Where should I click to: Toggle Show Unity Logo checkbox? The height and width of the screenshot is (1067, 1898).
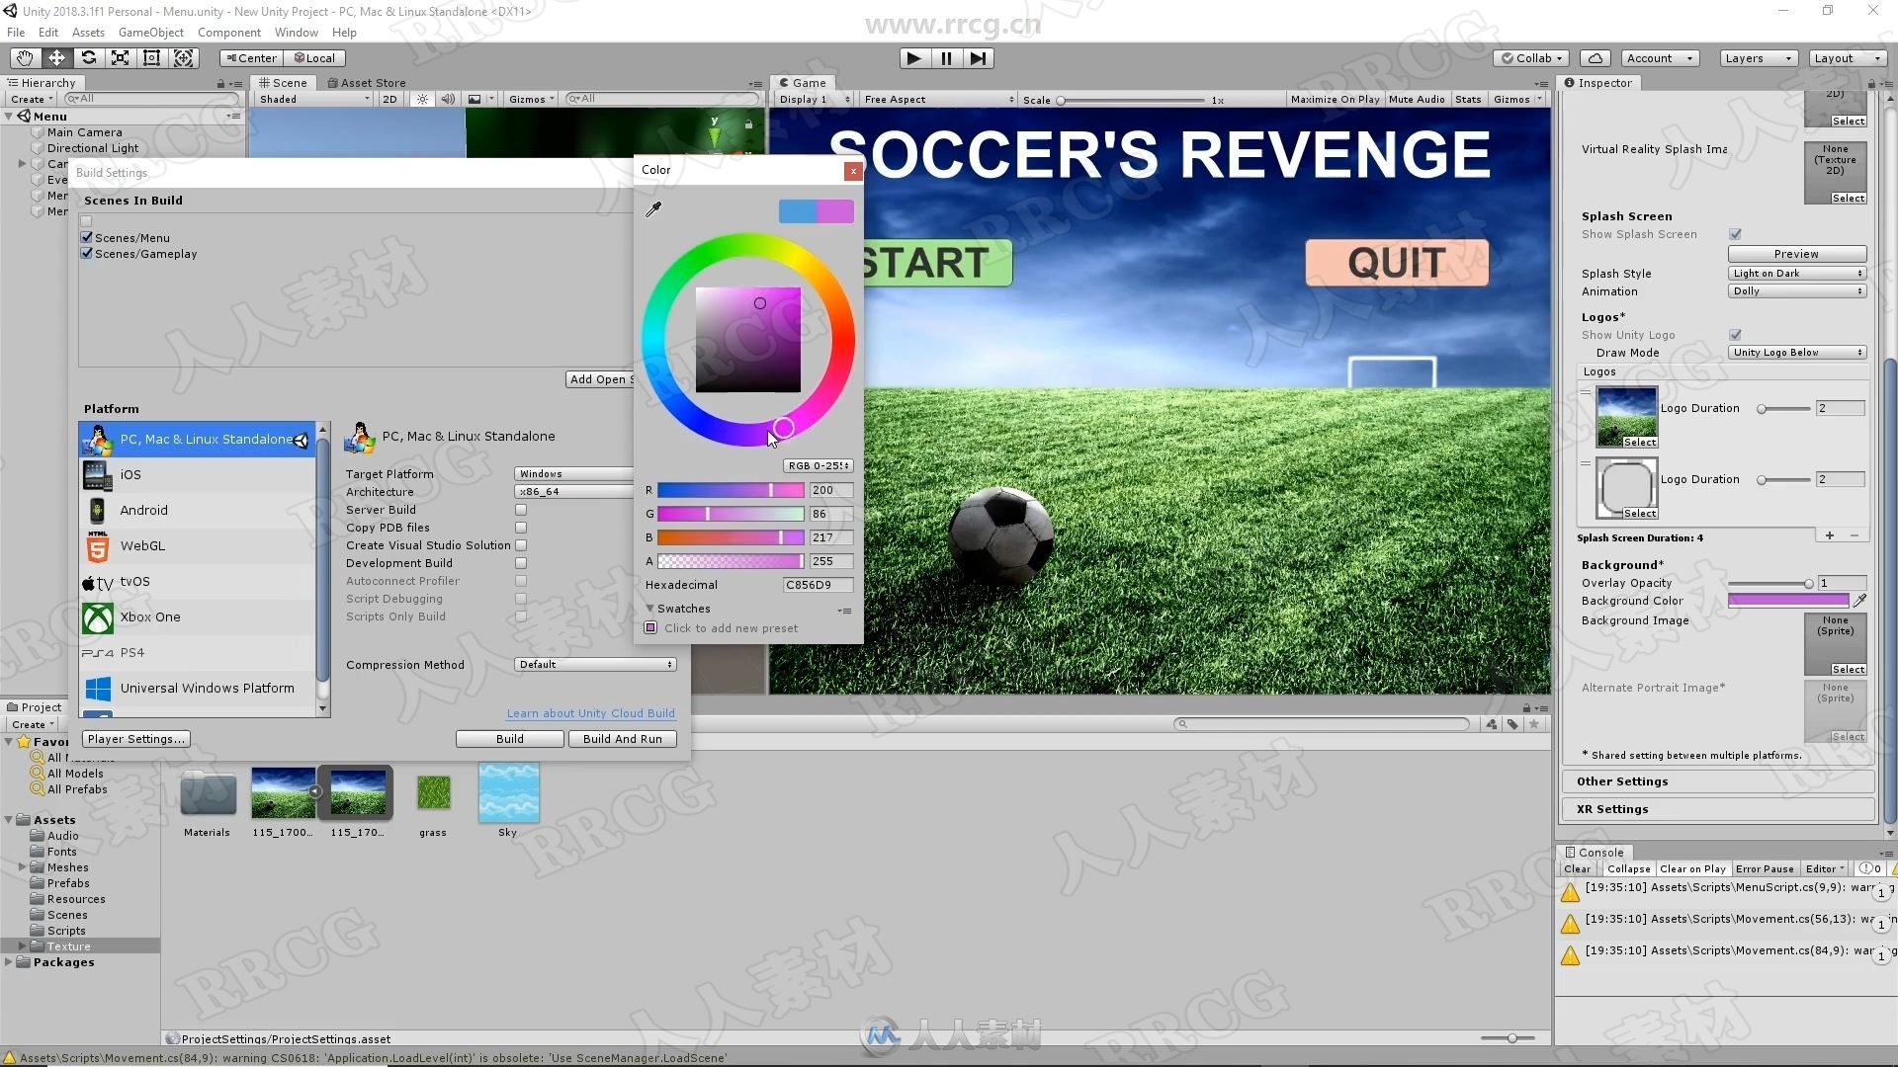point(1735,335)
